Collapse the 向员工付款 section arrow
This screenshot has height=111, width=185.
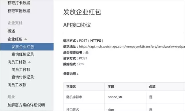(x=29, y=62)
